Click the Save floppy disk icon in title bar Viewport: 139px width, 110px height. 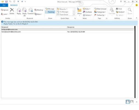tap(6, 1)
